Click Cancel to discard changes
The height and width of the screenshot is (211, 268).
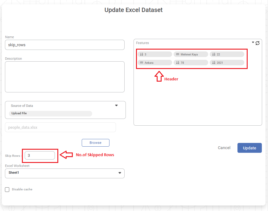(x=224, y=148)
